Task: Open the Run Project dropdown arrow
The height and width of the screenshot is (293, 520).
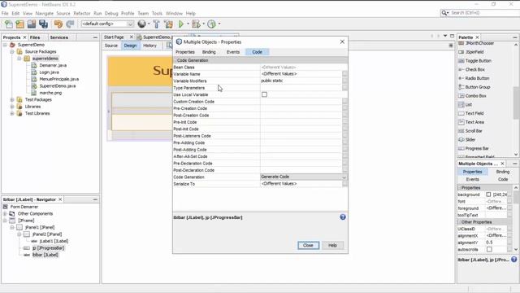Action: point(188,24)
